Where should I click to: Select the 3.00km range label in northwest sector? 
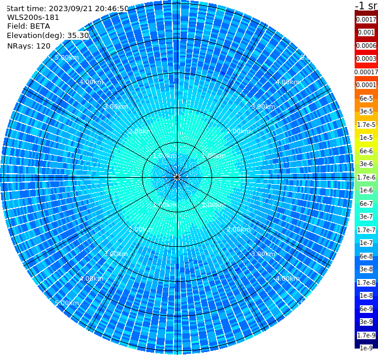click(x=116, y=106)
